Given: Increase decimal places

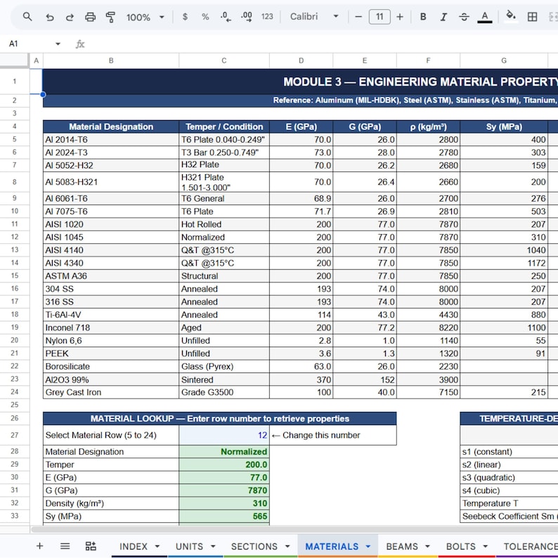Looking at the screenshot, I should (246, 17).
